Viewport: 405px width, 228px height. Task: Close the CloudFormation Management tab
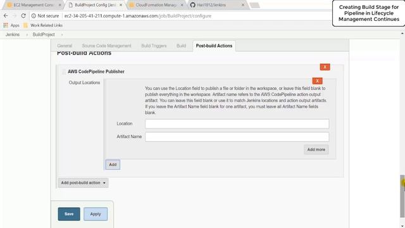click(182, 5)
